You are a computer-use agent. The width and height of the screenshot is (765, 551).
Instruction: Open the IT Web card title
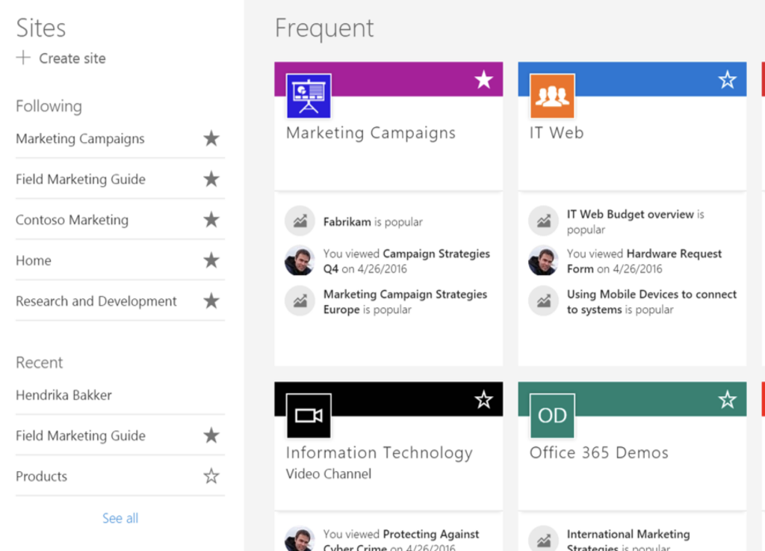pos(557,133)
